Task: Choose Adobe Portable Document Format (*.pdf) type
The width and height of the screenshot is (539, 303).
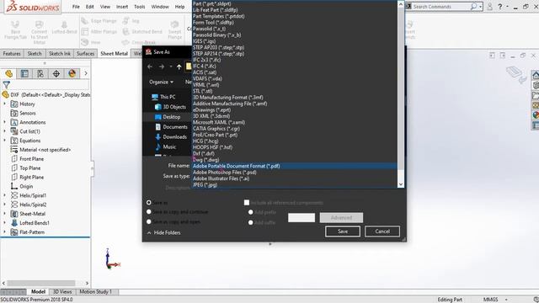Action: 295,166
